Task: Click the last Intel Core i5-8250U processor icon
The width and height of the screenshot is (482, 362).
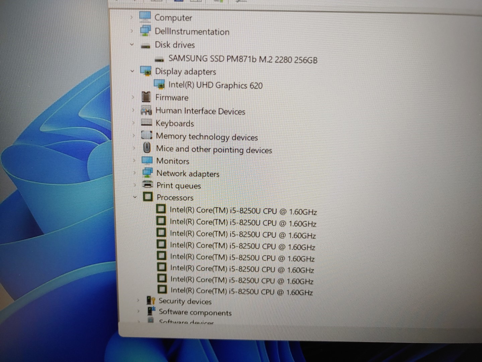Action: 162,289
